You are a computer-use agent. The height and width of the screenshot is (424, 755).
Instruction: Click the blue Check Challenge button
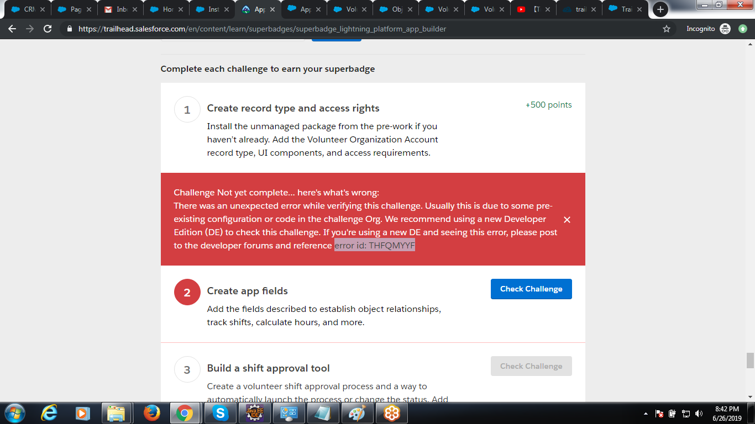click(x=531, y=289)
